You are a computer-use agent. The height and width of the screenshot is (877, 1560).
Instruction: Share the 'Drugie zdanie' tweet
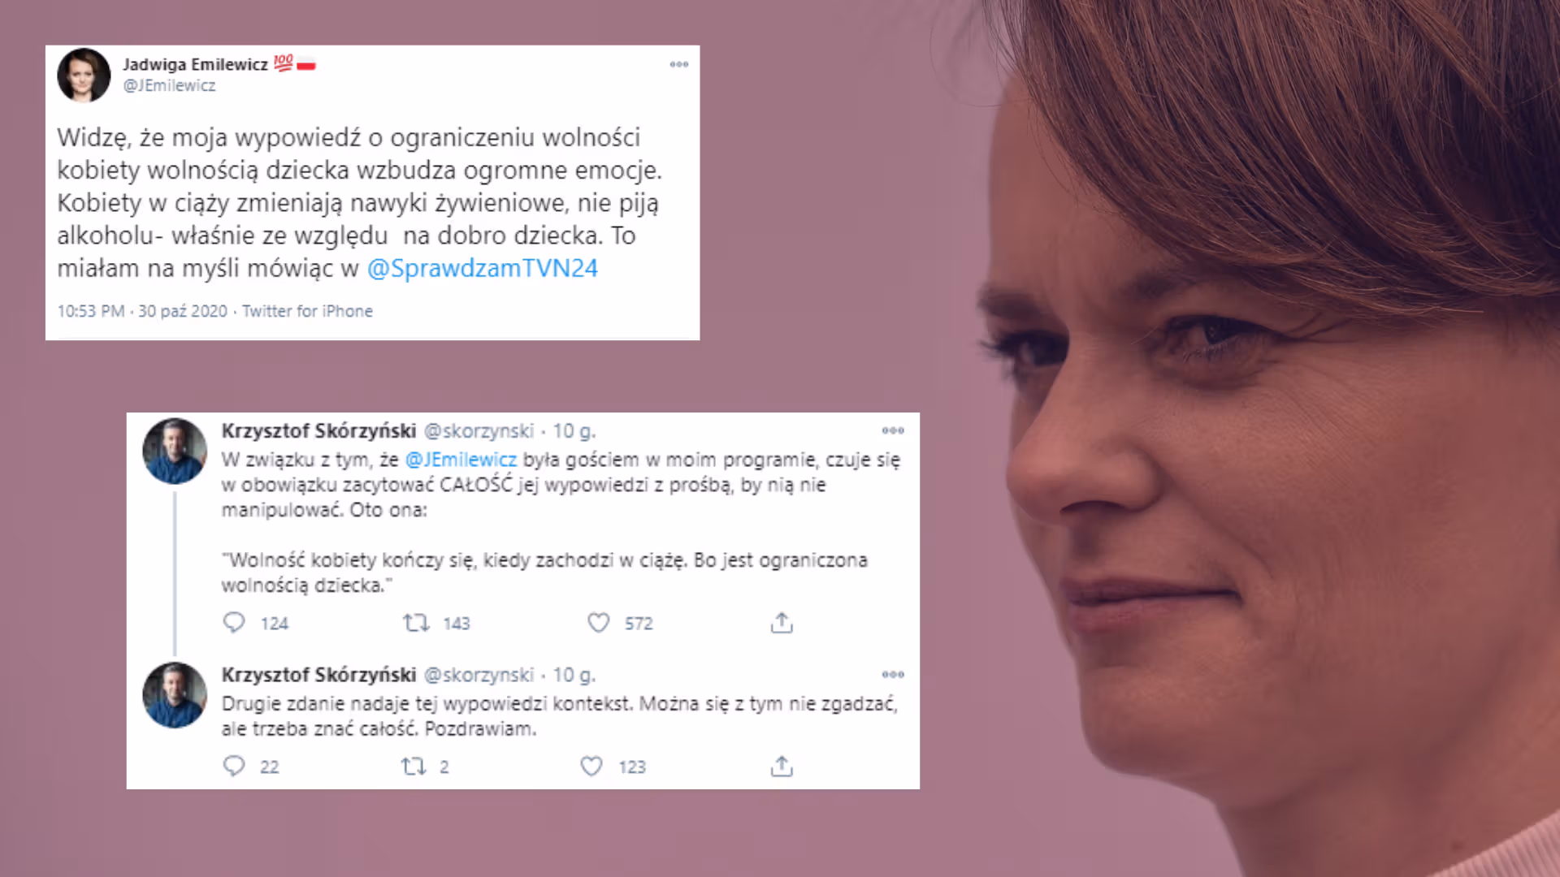pos(782,767)
